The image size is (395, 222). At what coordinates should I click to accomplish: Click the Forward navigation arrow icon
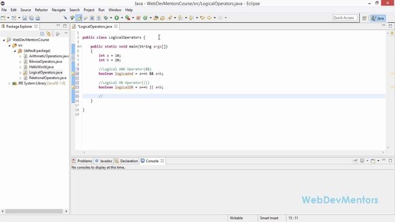tap(220, 18)
